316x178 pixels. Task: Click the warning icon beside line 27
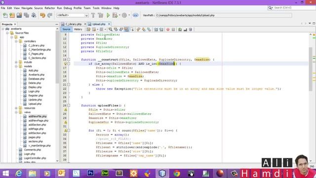66,110
